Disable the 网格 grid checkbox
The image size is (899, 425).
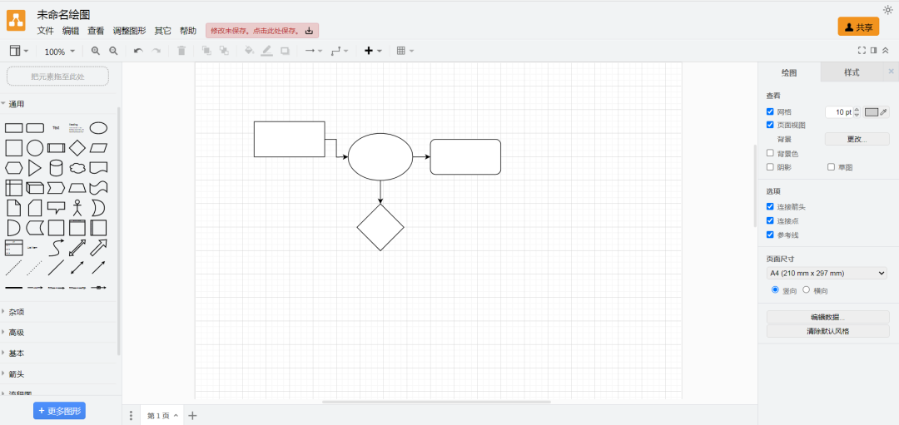coord(770,111)
